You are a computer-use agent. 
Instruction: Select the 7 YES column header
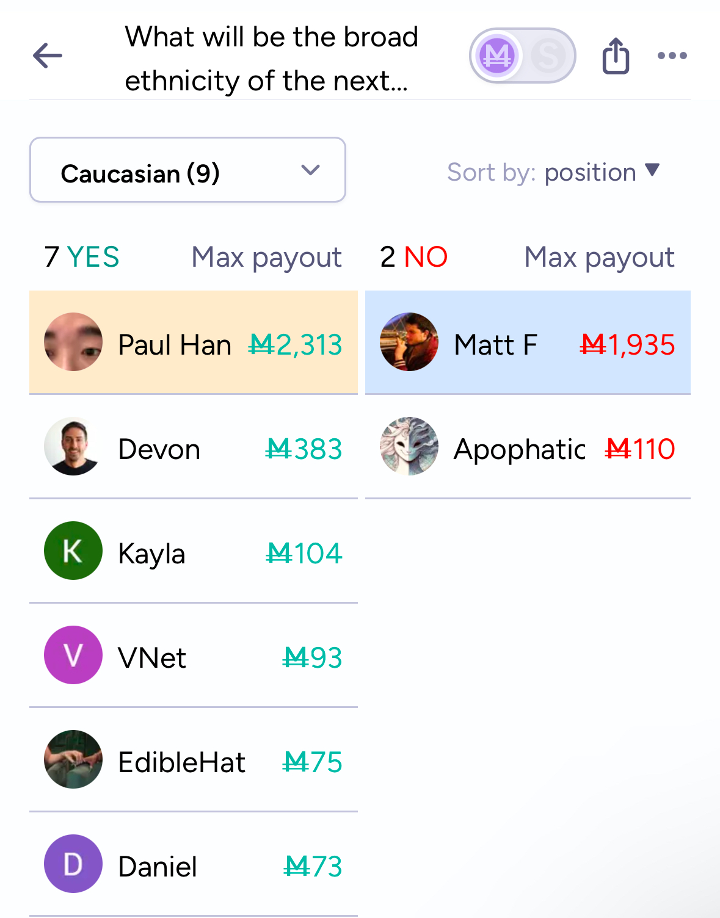[x=82, y=257]
